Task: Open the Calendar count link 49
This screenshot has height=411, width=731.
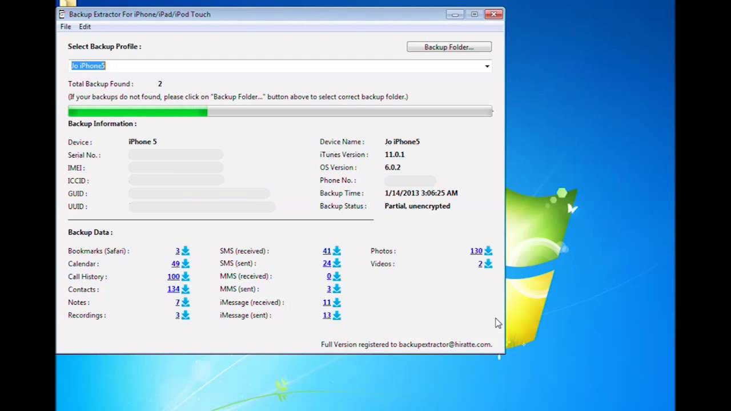Action: point(175,264)
